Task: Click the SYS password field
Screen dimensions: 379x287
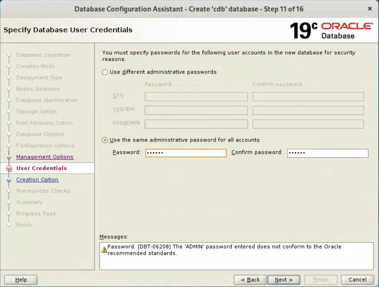Action: tap(196, 96)
